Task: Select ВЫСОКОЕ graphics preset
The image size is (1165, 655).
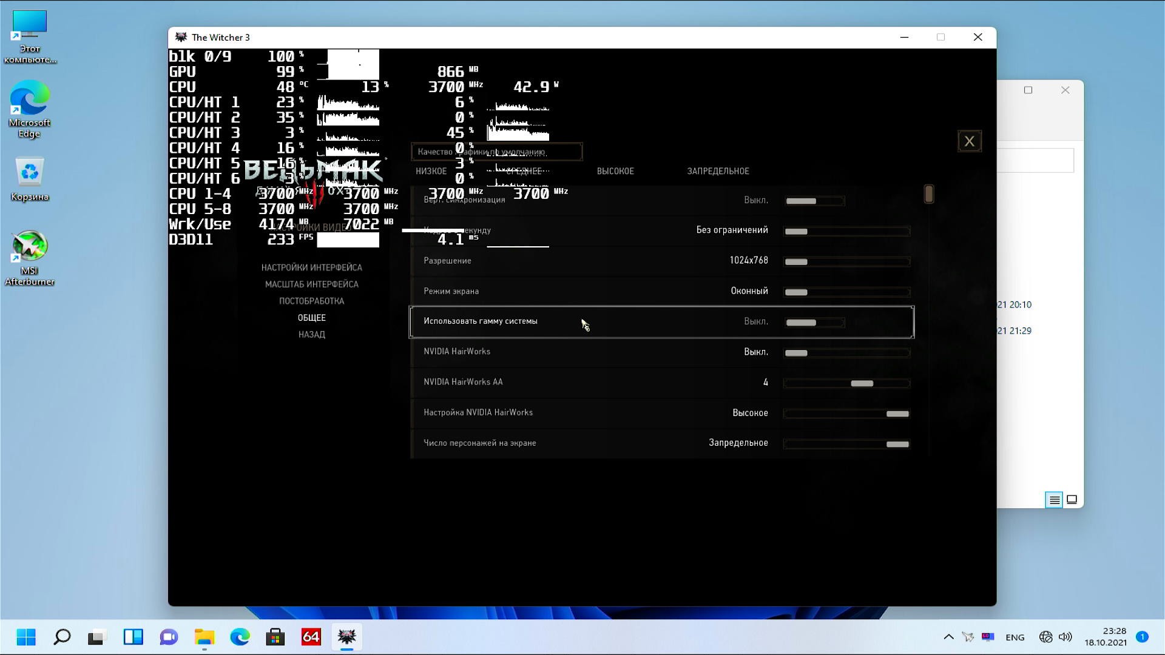Action: click(615, 171)
